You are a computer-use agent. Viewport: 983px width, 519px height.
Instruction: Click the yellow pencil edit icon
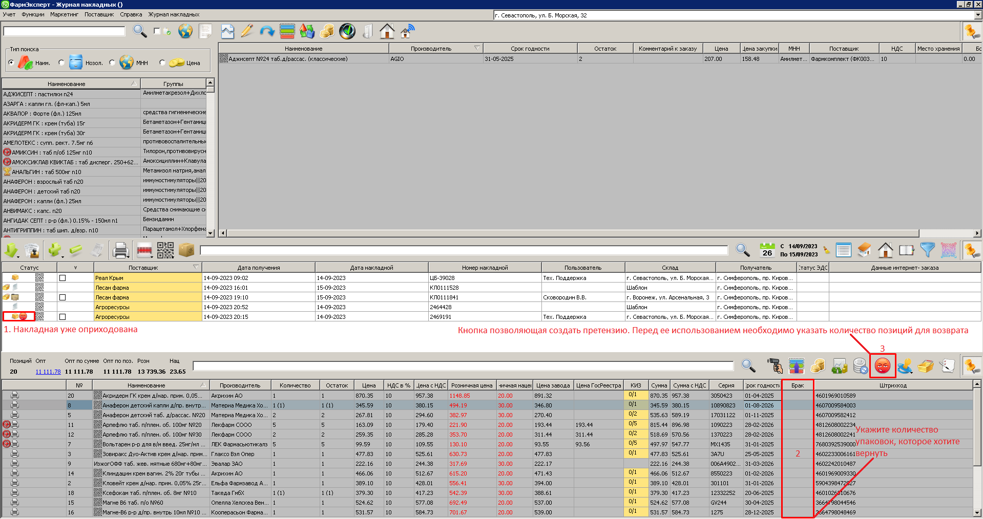247,31
